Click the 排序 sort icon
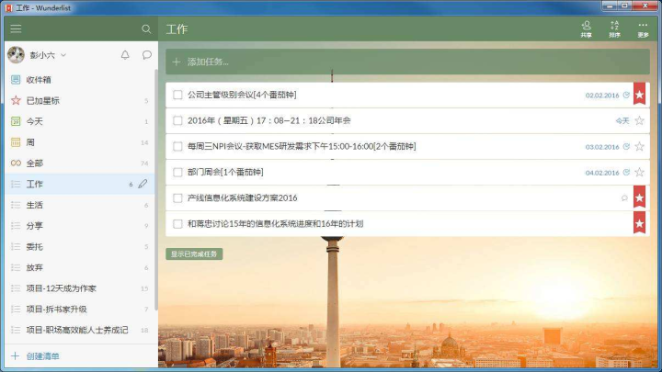The image size is (662, 372). click(x=615, y=29)
